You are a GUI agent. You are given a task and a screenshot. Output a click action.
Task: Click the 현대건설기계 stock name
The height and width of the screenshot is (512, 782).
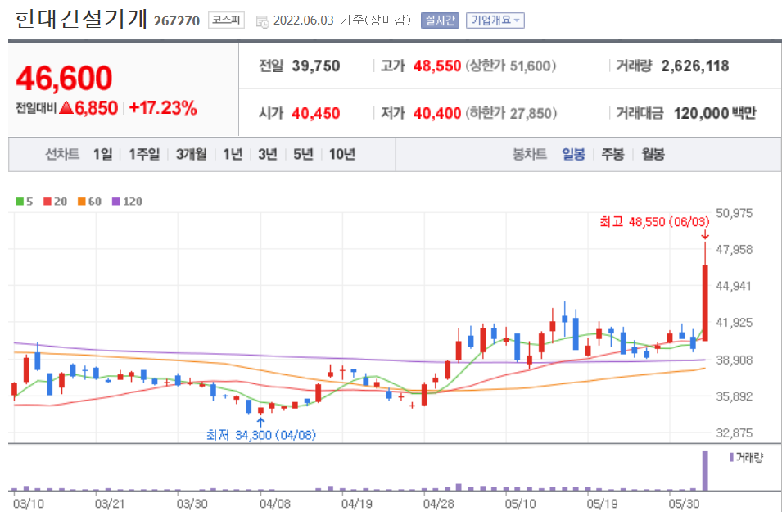click(x=81, y=20)
